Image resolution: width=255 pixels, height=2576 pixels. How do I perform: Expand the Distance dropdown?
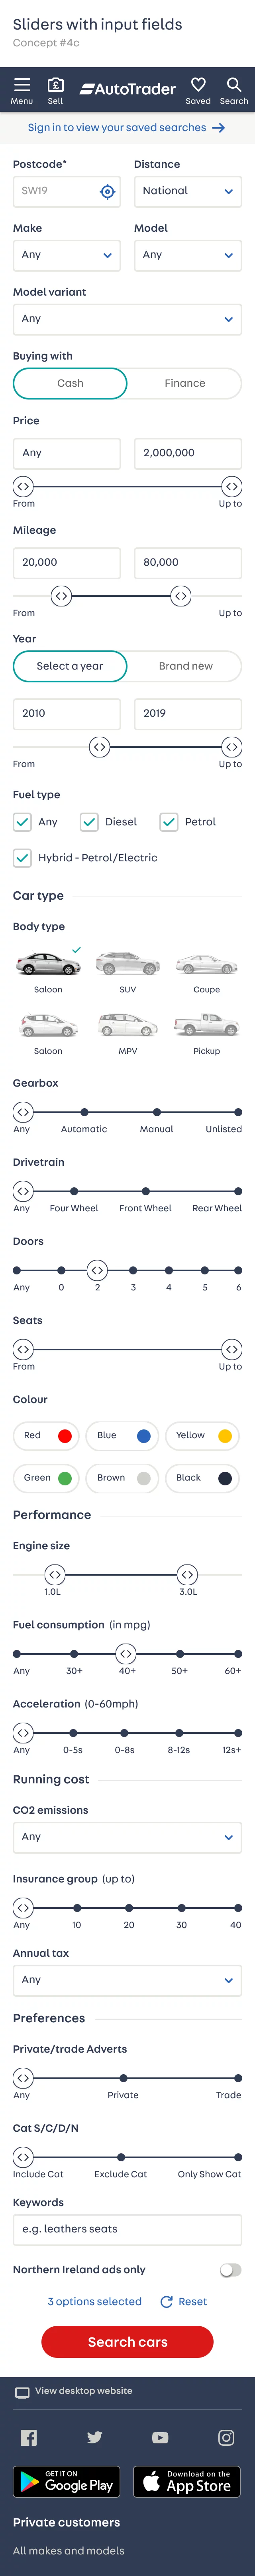[188, 191]
